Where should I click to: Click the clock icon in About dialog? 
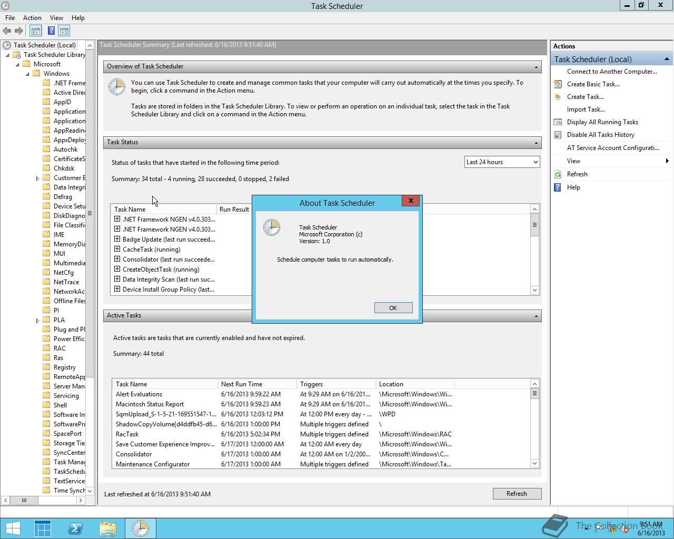pyautogui.click(x=272, y=227)
